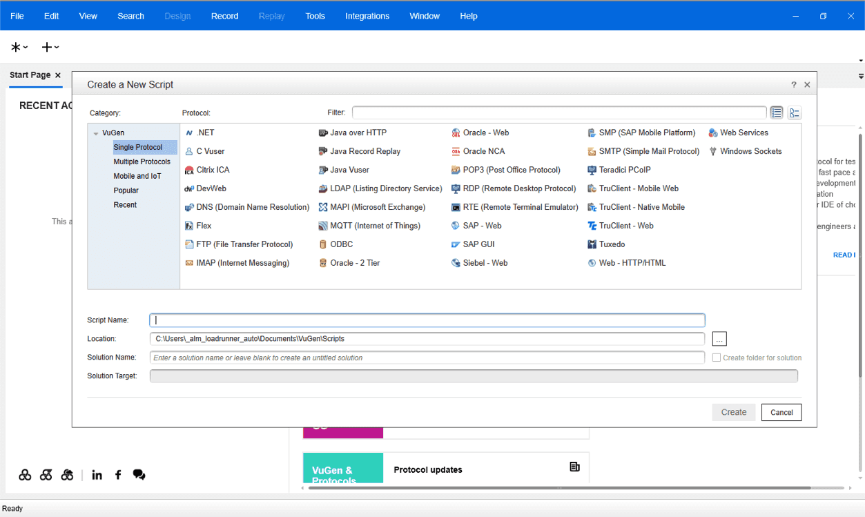Pick the SAP GUI protocol

478,244
